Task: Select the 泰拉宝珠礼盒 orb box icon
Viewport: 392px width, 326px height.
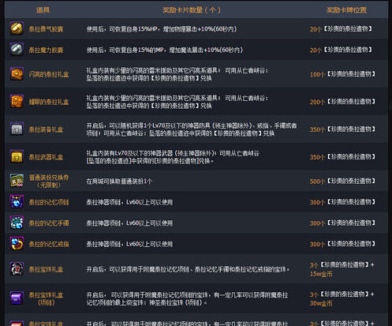Action: click(17, 269)
